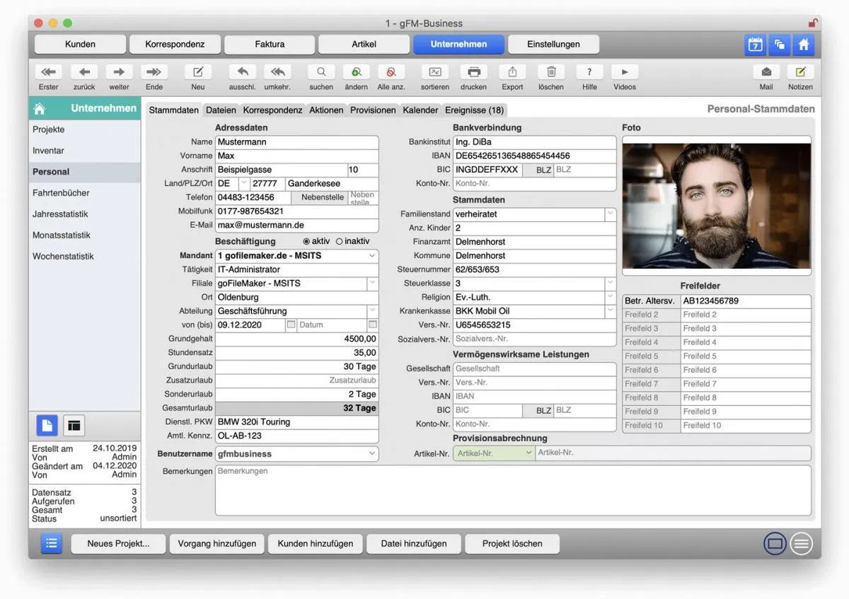Image resolution: width=849 pixels, height=599 pixels.
Task: Click the drucken printer icon
Action: [473, 72]
